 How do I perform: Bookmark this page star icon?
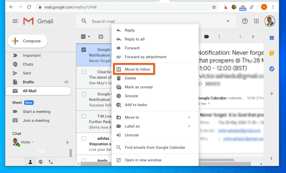click(214, 7)
